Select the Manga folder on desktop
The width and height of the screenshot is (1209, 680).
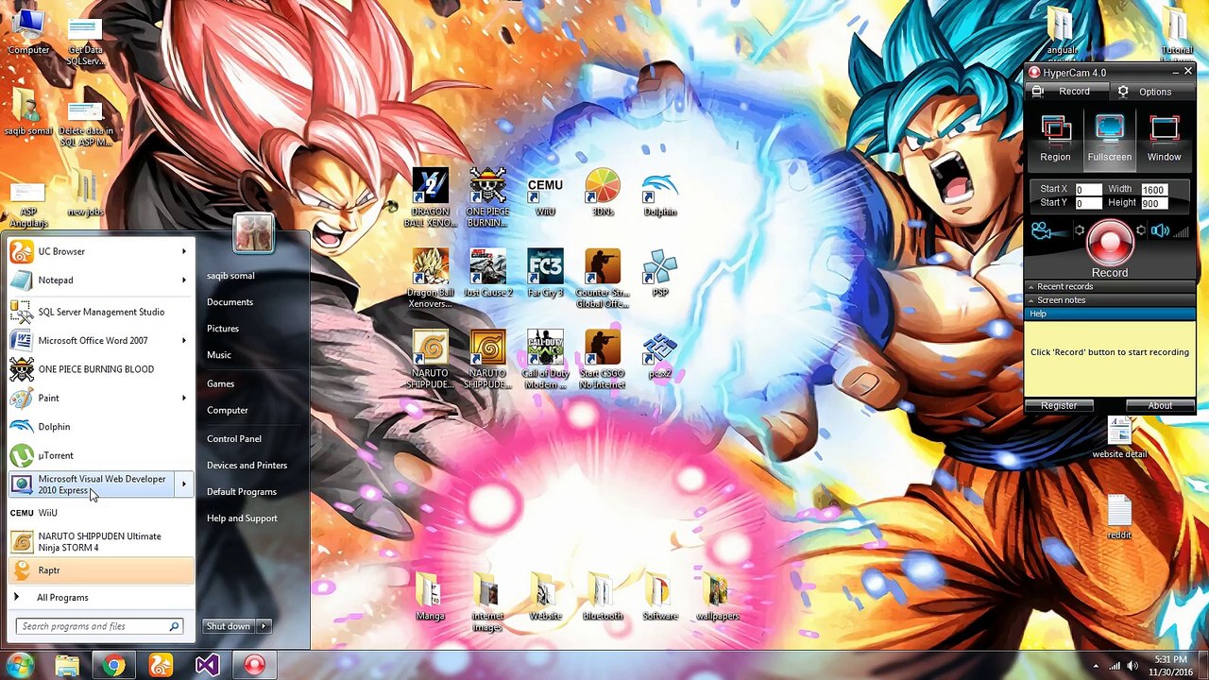(430, 598)
